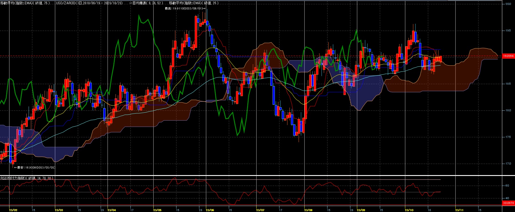Click the 18.0 price axis label

coord(508,110)
